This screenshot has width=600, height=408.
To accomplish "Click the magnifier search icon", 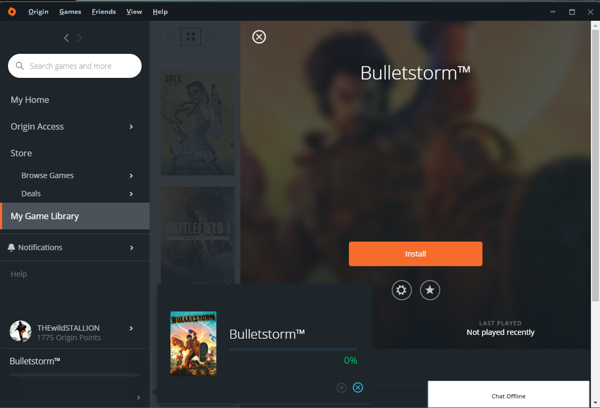I will (20, 66).
